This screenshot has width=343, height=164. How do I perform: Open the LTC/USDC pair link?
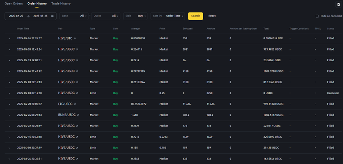[x=65, y=104]
